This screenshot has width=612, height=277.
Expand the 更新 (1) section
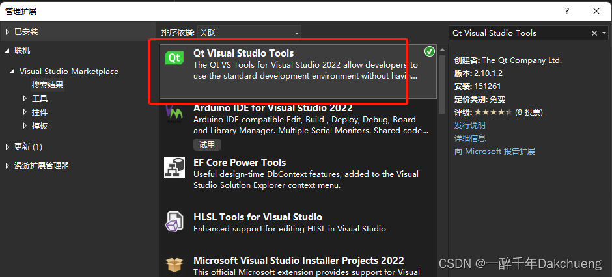tap(7, 147)
